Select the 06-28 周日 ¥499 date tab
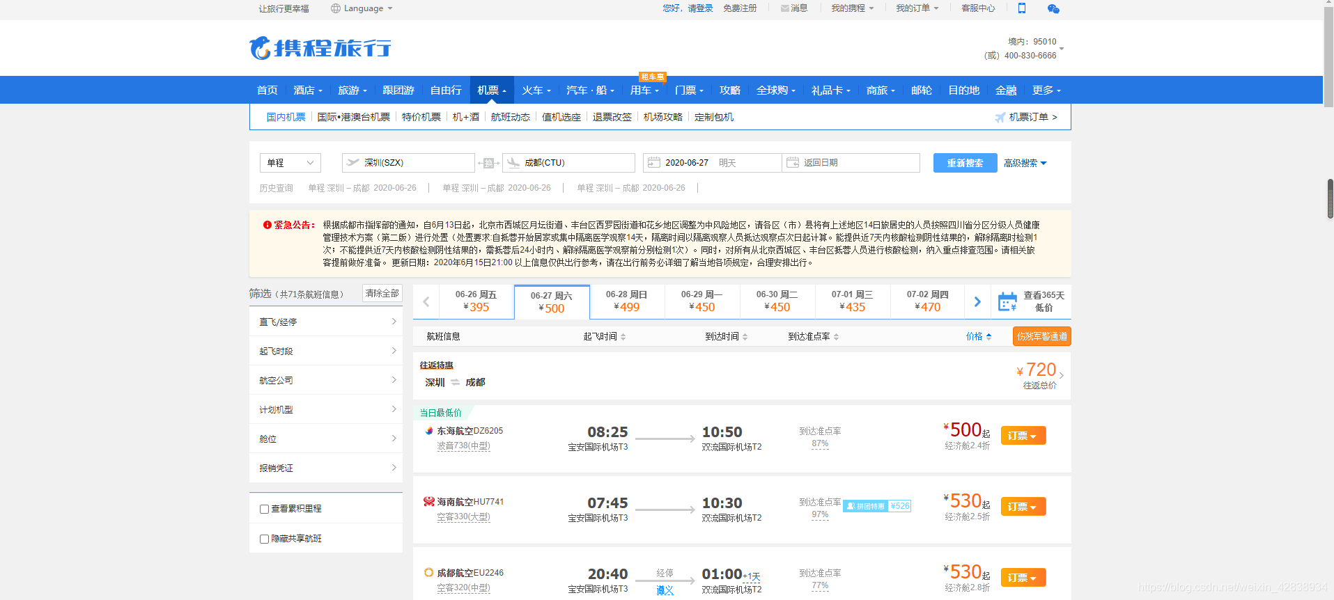Viewport: 1334px width, 600px height. click(x=627, y=301)
